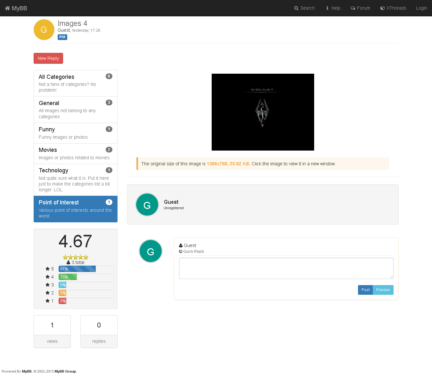Screen dimensions: 432x379
Task: Open Search from the top navigation
Action: pos(304,8)
